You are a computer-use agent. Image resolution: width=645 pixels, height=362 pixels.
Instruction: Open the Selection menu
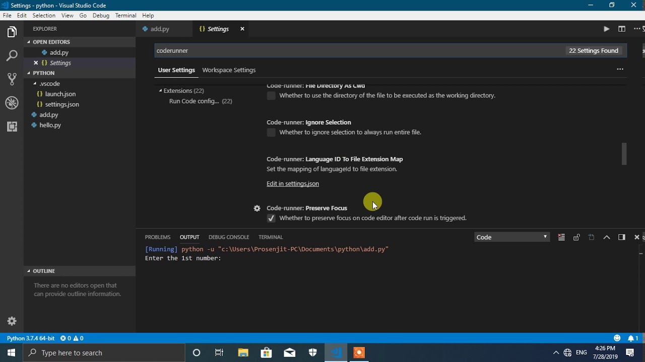(x=44, y=16)
